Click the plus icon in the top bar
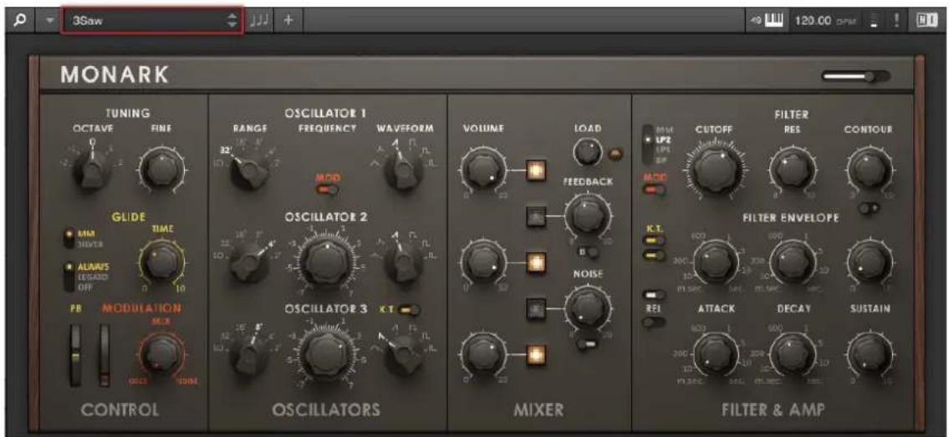The width and height of the screenshot is (949, 437). click(x=288, y=21)
